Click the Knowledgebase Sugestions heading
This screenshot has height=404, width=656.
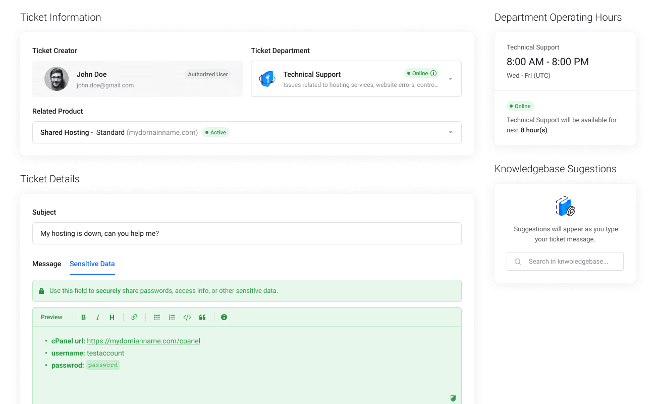[556, 169]
